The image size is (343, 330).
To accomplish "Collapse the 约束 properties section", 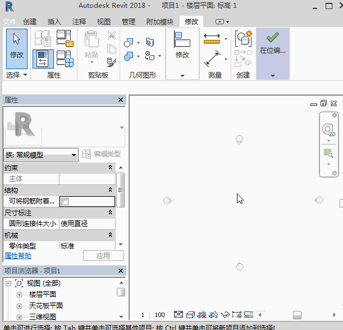I will [x=111, y=168].
